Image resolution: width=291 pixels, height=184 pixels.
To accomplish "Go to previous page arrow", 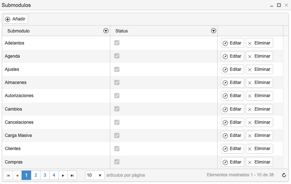I will (x=17, y=175).
